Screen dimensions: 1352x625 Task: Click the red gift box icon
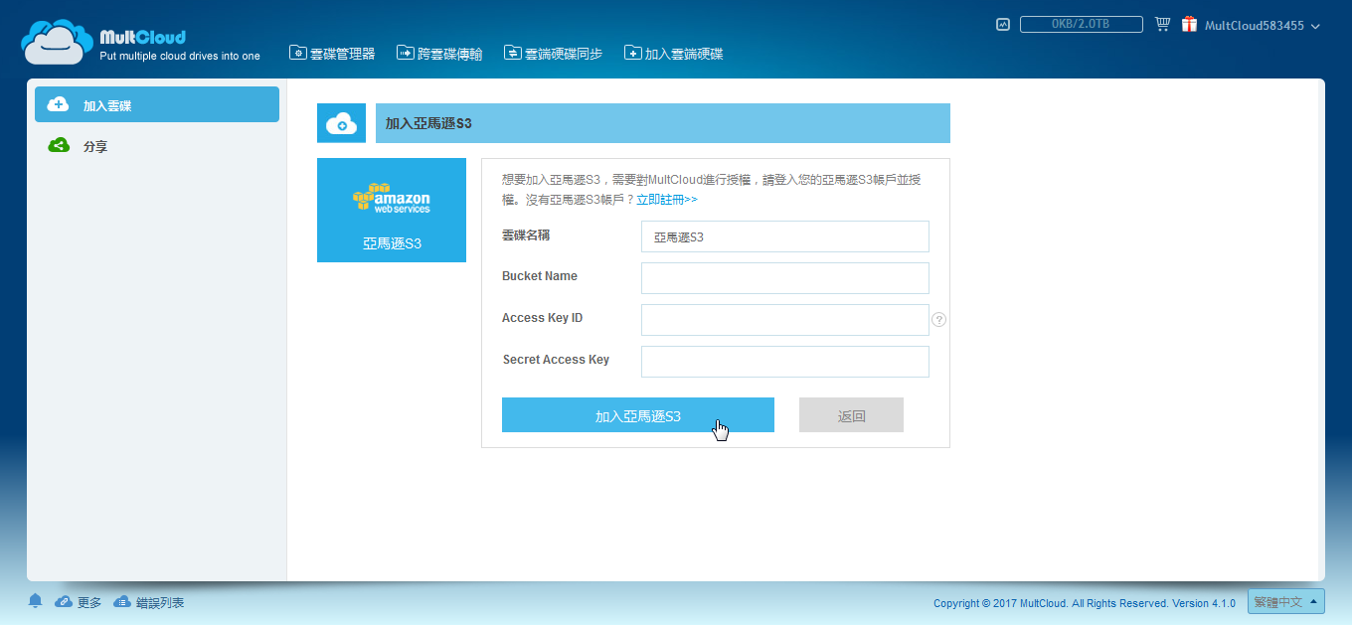click(1189, 24)
